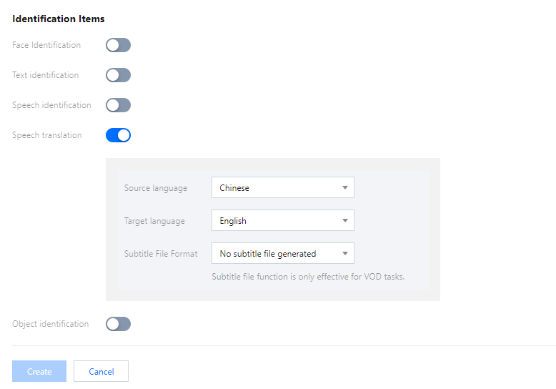The image size is (556, 389).
Task: Click the Cancel button
Action: [101, 371]
